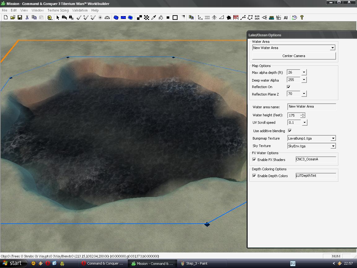Adjust the Water height spinner arrows

click(x=302, y=115)
